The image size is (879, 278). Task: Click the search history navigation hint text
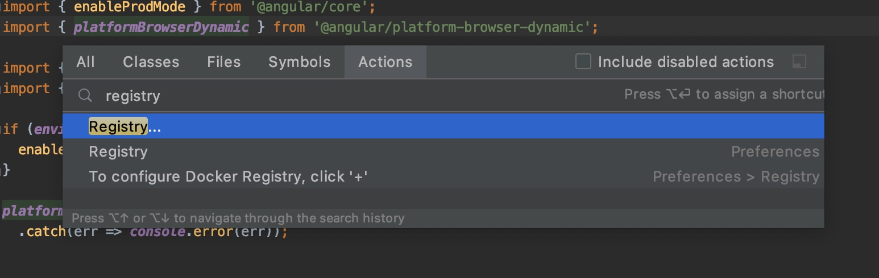pos(238,218)
